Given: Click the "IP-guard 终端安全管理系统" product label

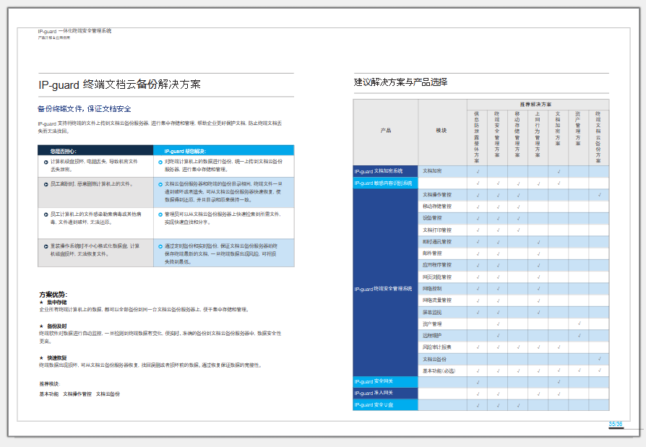Looking at the screenshot, I should 383,289.
